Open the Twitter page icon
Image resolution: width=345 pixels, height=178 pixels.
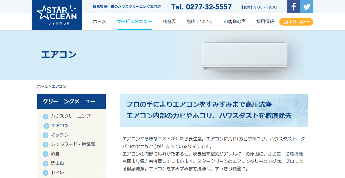pos(306,6)
